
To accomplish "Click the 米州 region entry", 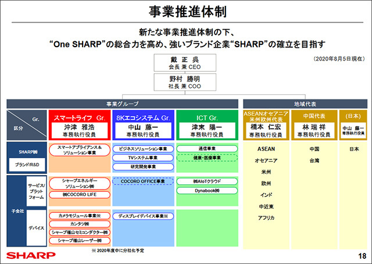I will point(266,172).
